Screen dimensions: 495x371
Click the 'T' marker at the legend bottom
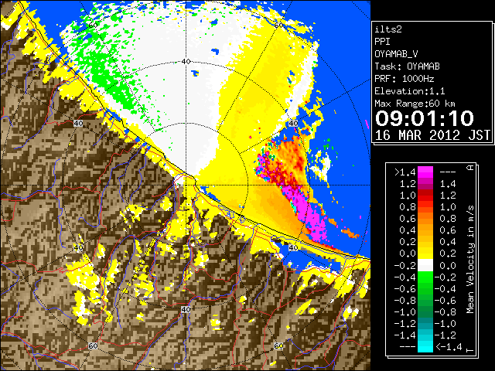coord(470,350)
